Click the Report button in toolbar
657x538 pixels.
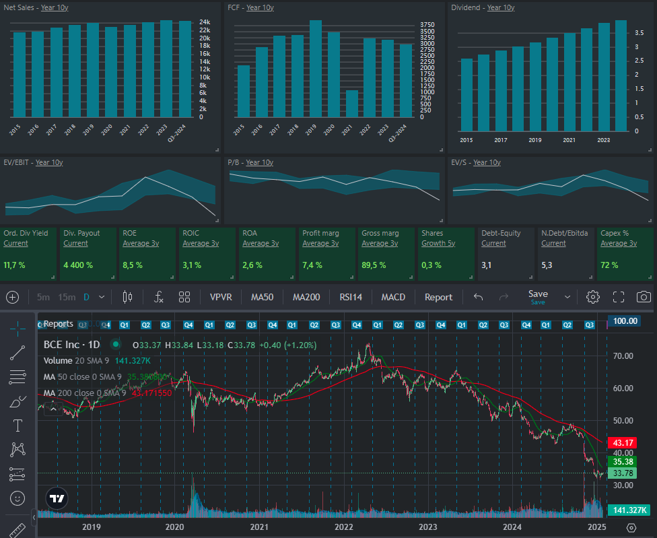point(438,297)
